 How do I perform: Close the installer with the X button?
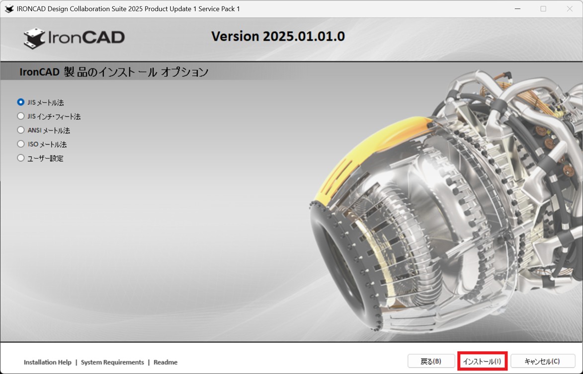click(x=569, y=8)
